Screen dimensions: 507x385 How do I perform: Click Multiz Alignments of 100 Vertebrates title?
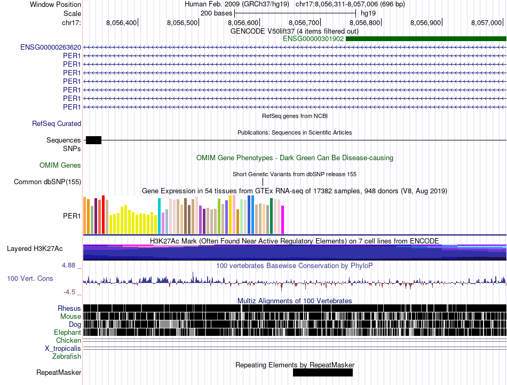point(295,301)
